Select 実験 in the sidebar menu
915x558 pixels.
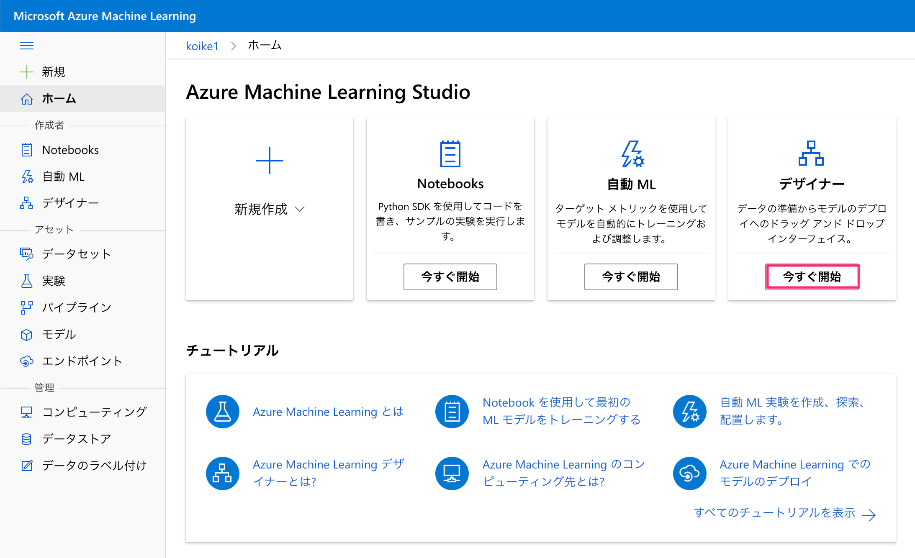pyautogui.click(x=82, y=281)
